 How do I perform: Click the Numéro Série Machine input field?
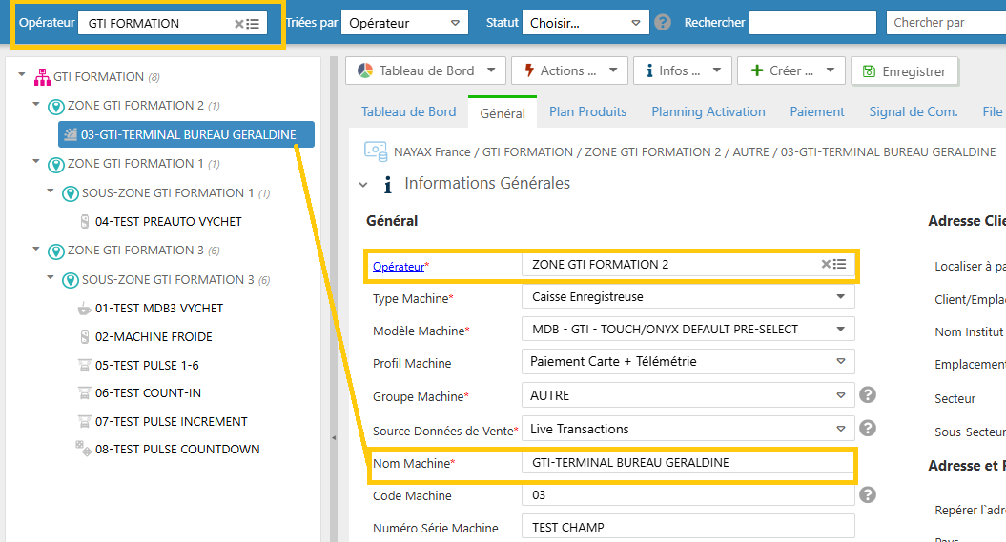click(x=688, y=527)
